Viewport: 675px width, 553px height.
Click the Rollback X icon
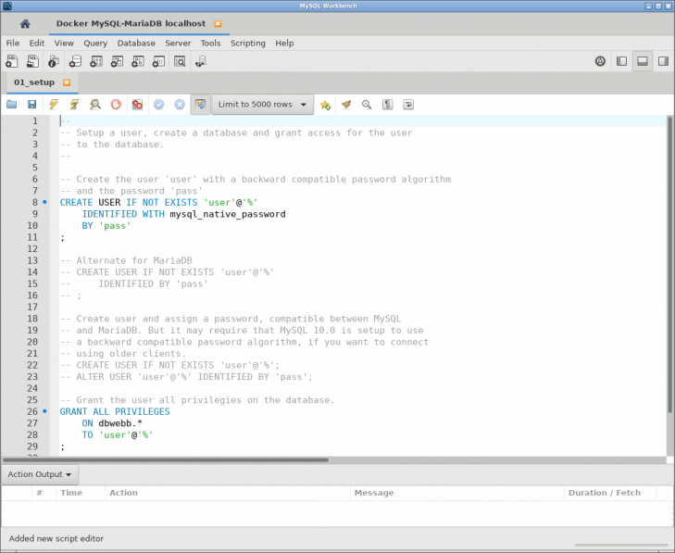[180, 105]
